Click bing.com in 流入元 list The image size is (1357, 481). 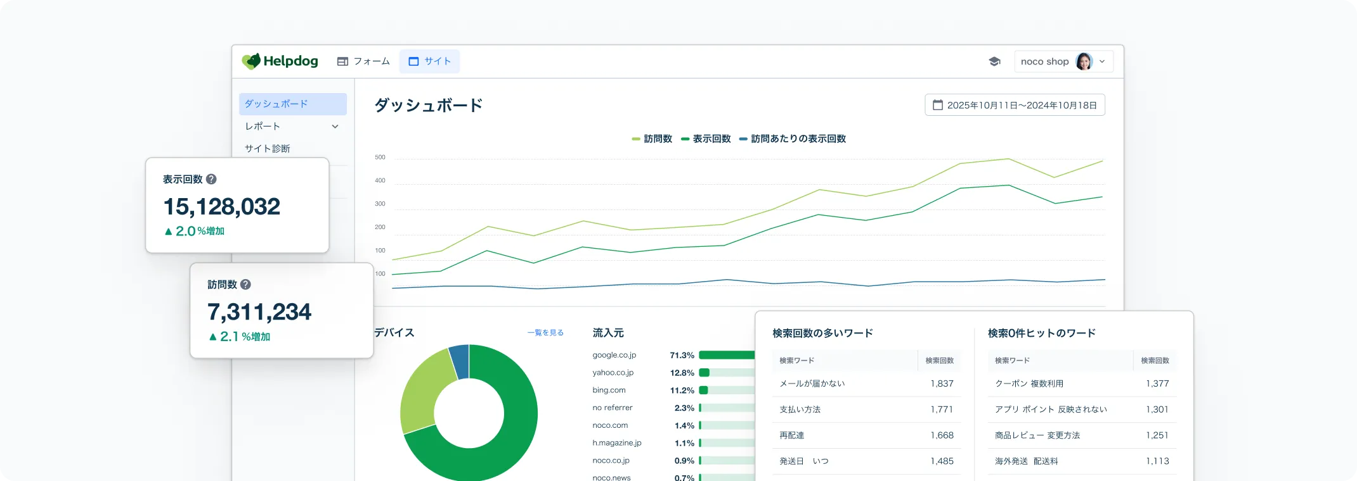click(609, 390)
